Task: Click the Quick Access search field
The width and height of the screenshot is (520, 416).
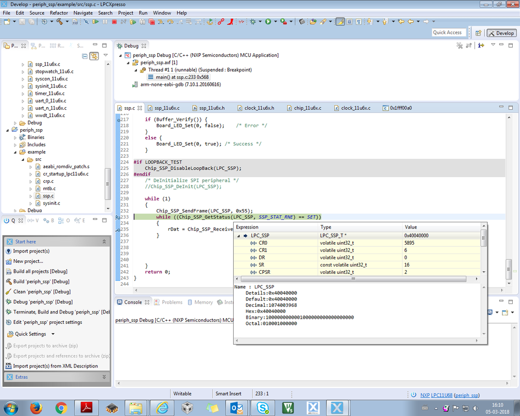Action: click(447, 32)
